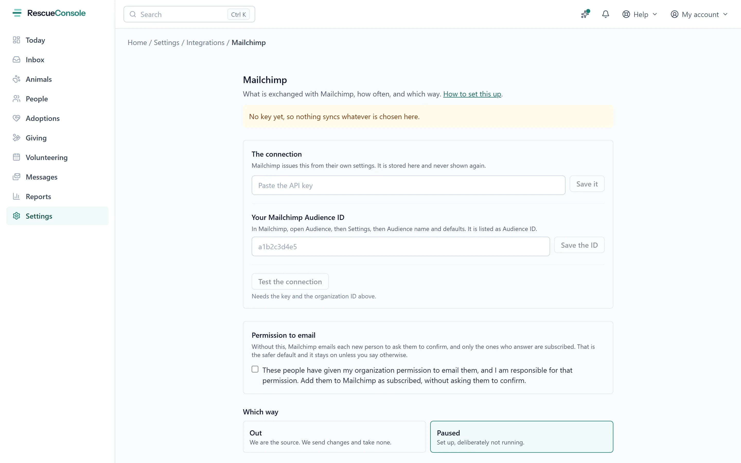The image size is (741, 463).
Task: Go to Animals in the sidebar
Action: click(57, 79)
